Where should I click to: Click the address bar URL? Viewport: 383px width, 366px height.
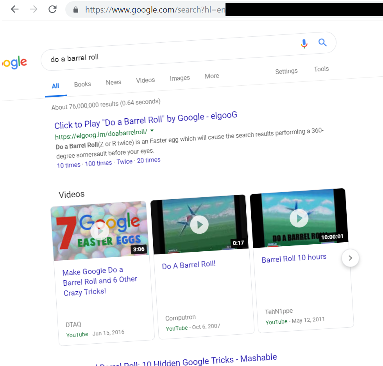pyautogui.click(x=155, y=10)
